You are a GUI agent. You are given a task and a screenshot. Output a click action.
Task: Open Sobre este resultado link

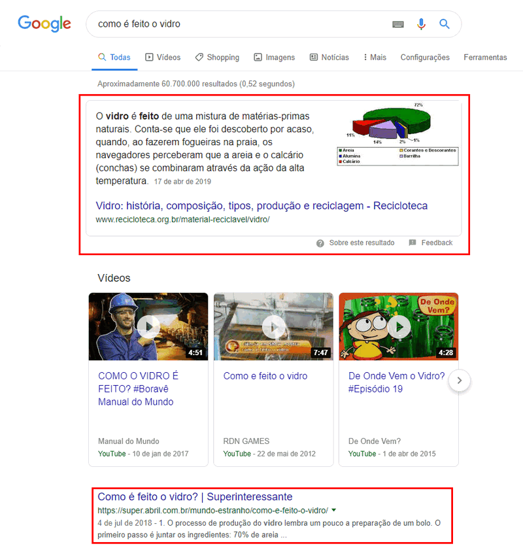point(362,243)
